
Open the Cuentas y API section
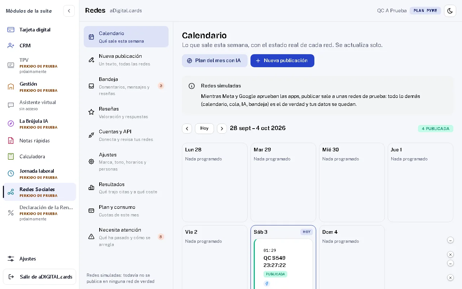tap(126, 135)
